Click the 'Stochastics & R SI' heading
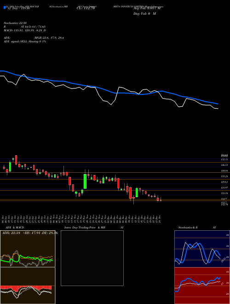Viewport: 230px width, 304px height. point(197,228)
